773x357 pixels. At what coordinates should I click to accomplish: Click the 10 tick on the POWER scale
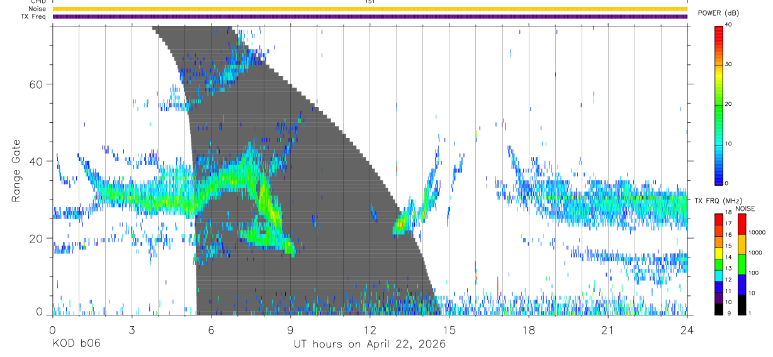(x=728, y=144)
